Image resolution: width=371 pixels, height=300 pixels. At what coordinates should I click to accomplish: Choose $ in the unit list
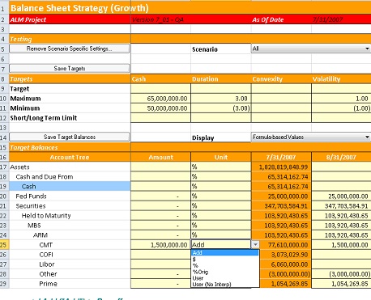(225, 259)
